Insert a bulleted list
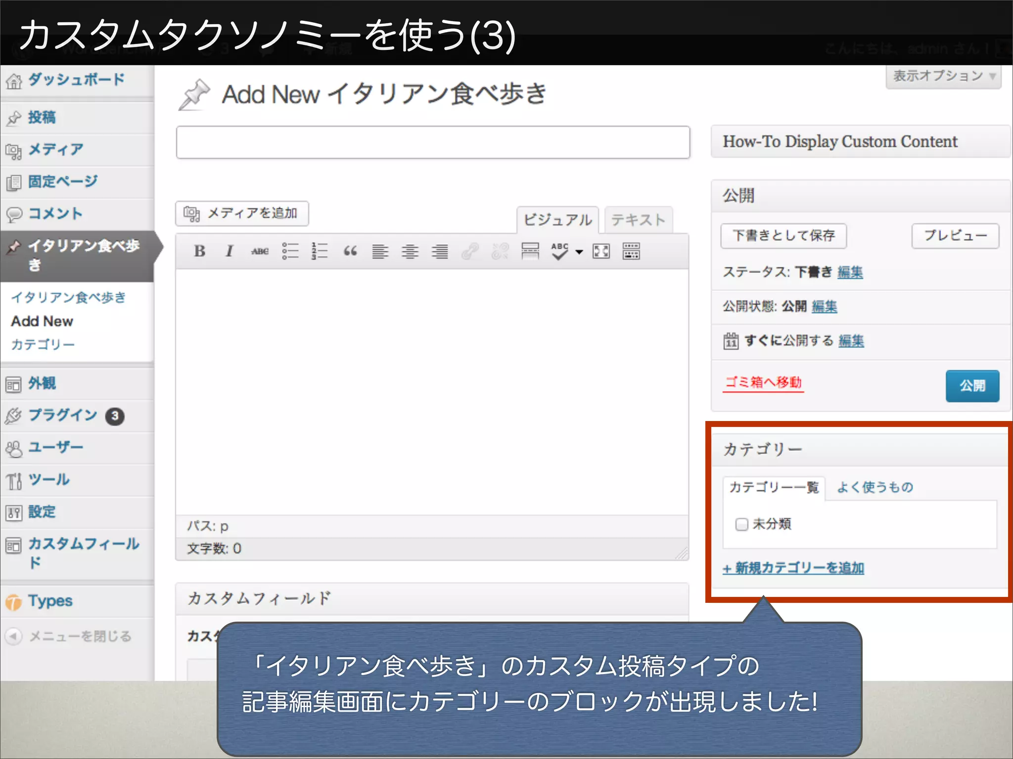1013x759 pixels. coord(290,252)
